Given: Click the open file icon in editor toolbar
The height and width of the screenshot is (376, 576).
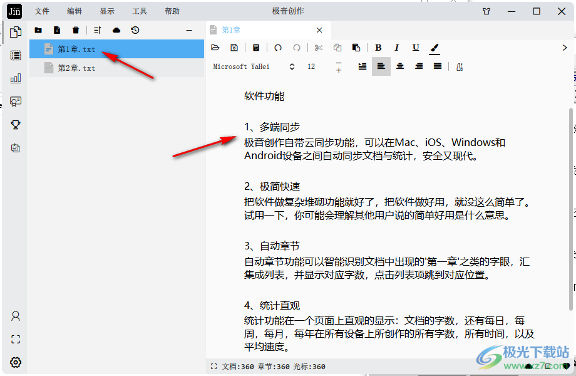Looking at the screenshot, I should tap(215, 48).
